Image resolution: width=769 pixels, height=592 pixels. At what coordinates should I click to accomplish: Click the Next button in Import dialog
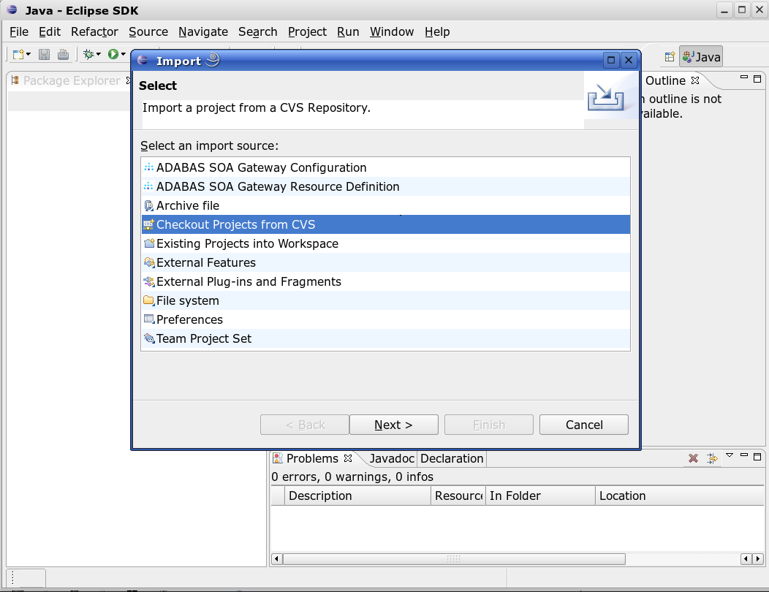coord(394,425)
